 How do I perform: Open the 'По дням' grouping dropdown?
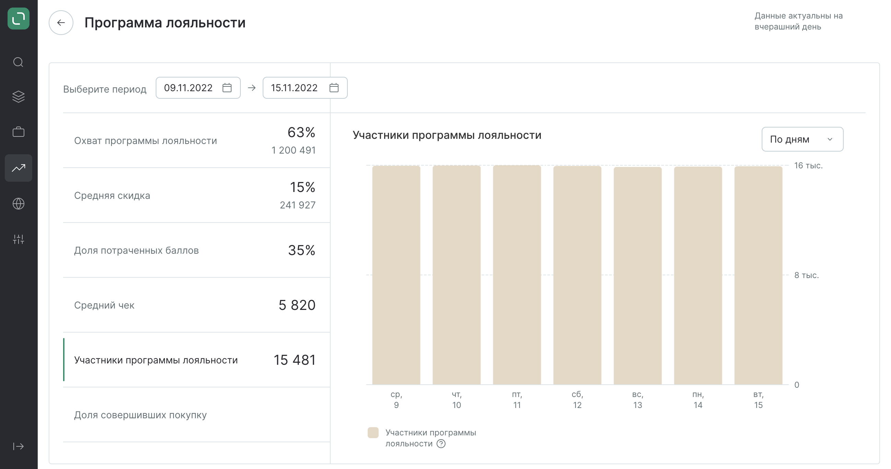(802, 139)
